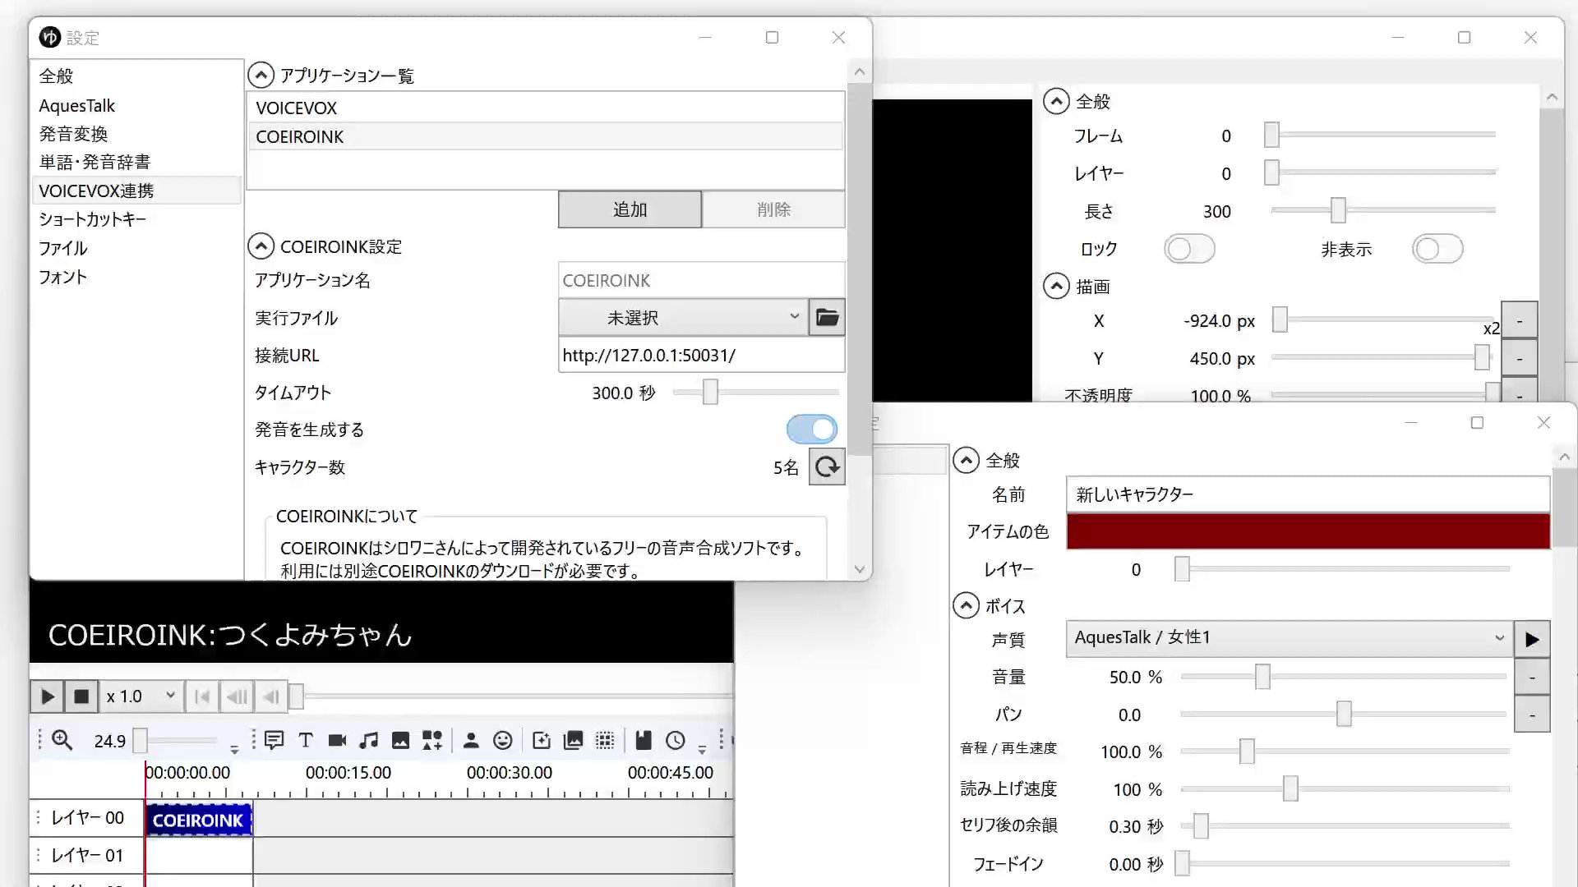Click the 00:00:15.00 mark on the timeline ruler
This screenshot has height=887, width=1578.
tap(348, 773)
